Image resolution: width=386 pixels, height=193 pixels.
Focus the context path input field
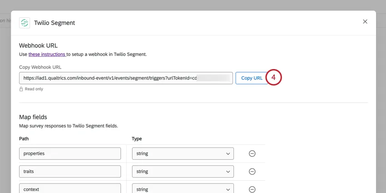(70, 188)
